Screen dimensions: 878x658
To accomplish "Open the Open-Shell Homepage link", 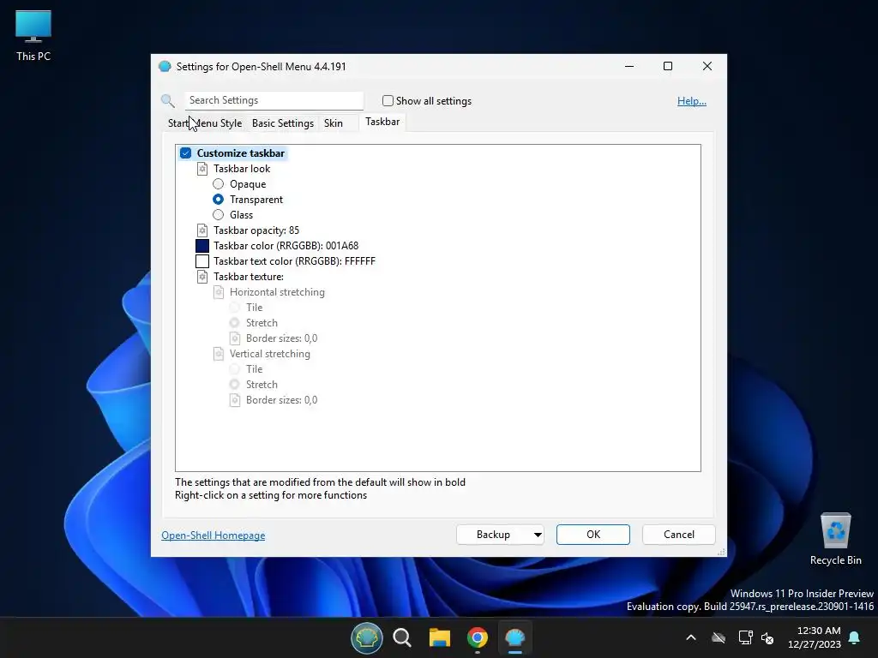I will (213, 535).
